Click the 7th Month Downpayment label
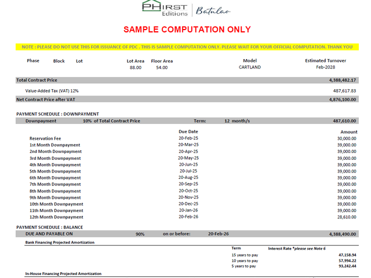Screen dimensions: 371x278 pos(55,184)
